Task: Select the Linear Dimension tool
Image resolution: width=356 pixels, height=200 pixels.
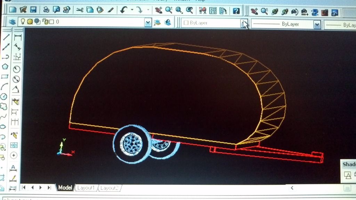Action: pyautogui.click(x=17, y=37)
